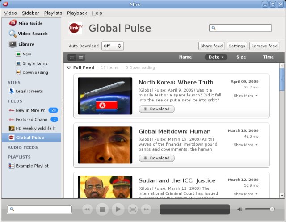Focus the bottom-left video search field
The height and width of the screenshot is (222, 286).
point(40,209)
